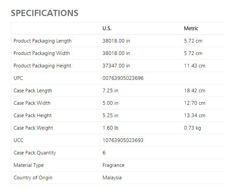Click the Product Packaging Length label

43,41
